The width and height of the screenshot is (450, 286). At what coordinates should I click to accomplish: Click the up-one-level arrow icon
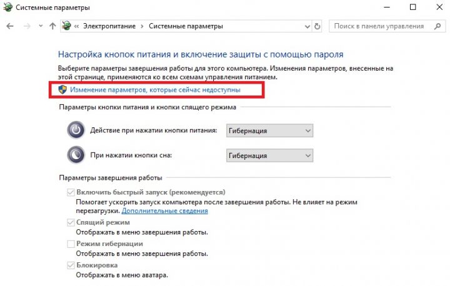click(x=52, y=26)
